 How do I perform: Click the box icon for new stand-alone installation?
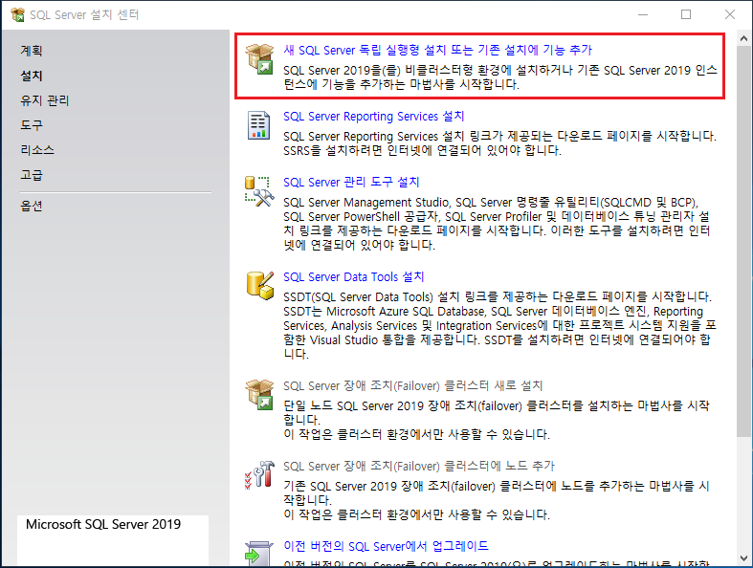[x=259, y=58]
